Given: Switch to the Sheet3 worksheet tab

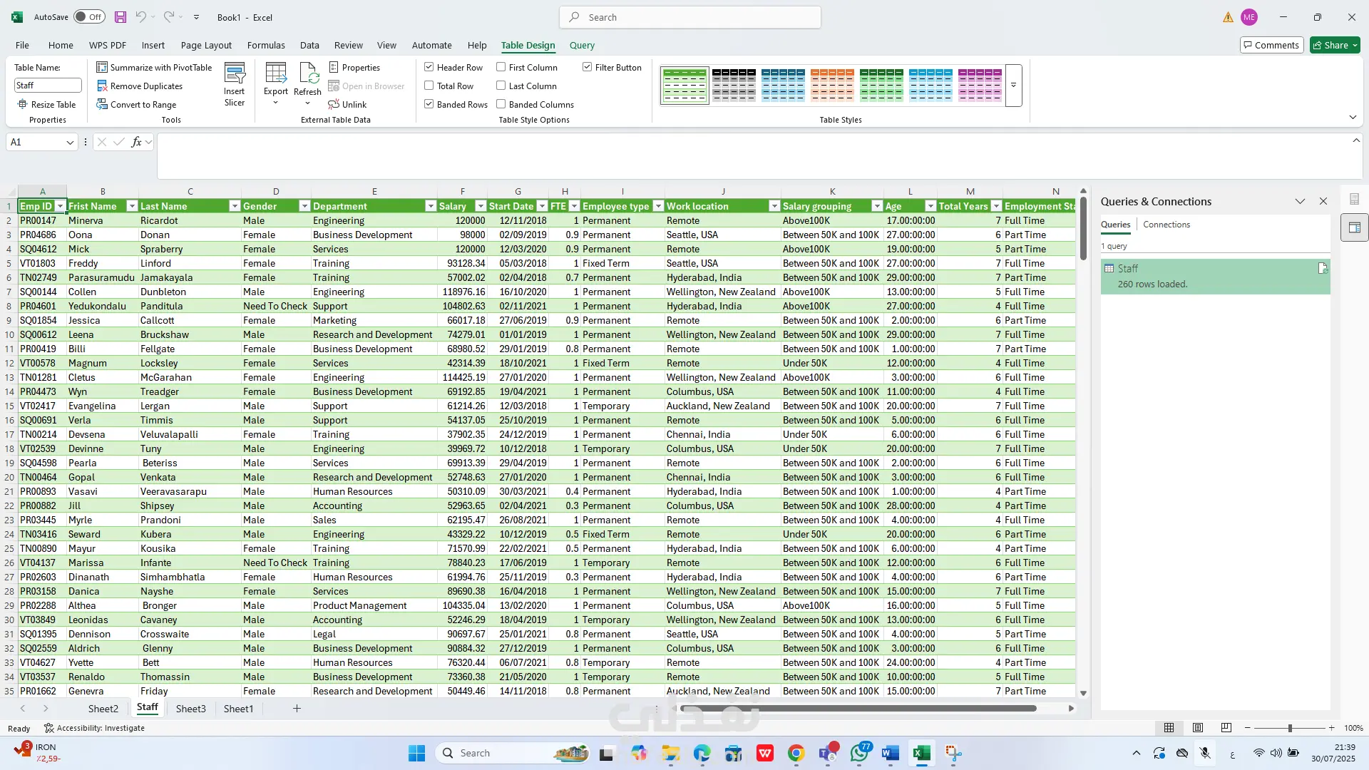Looking at the screenshot, I should coord(190,709).
